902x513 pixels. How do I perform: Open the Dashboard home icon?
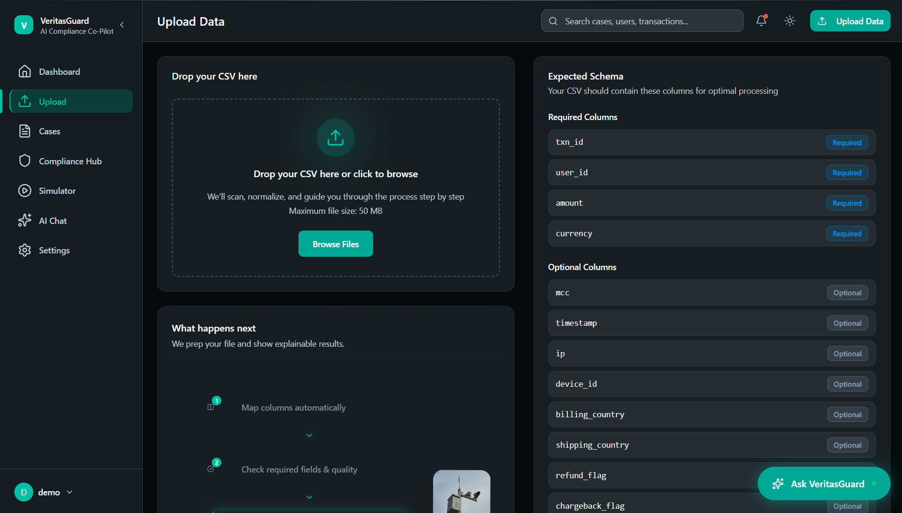(25, 71)
